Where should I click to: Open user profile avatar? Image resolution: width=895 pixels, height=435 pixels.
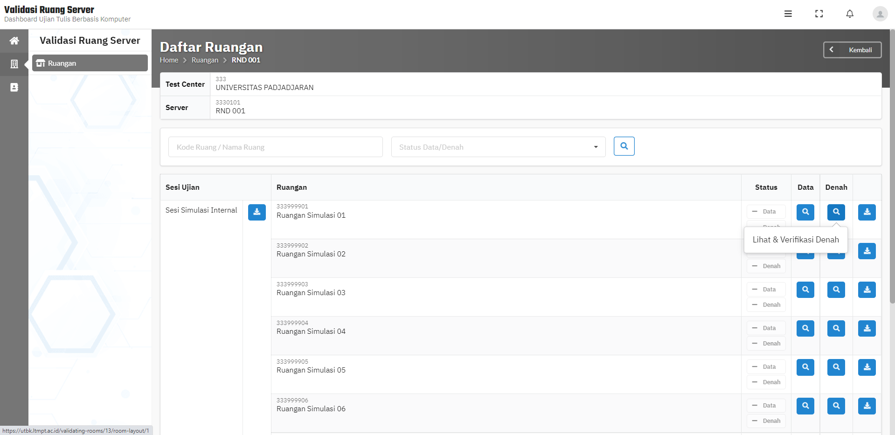880,14
